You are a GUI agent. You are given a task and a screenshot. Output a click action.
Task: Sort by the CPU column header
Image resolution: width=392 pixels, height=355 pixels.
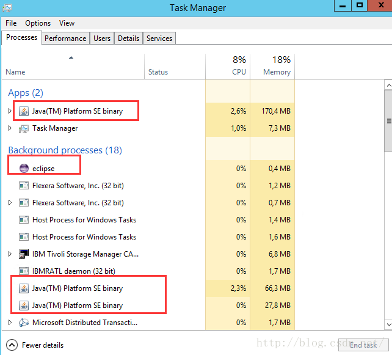point(228,67)
